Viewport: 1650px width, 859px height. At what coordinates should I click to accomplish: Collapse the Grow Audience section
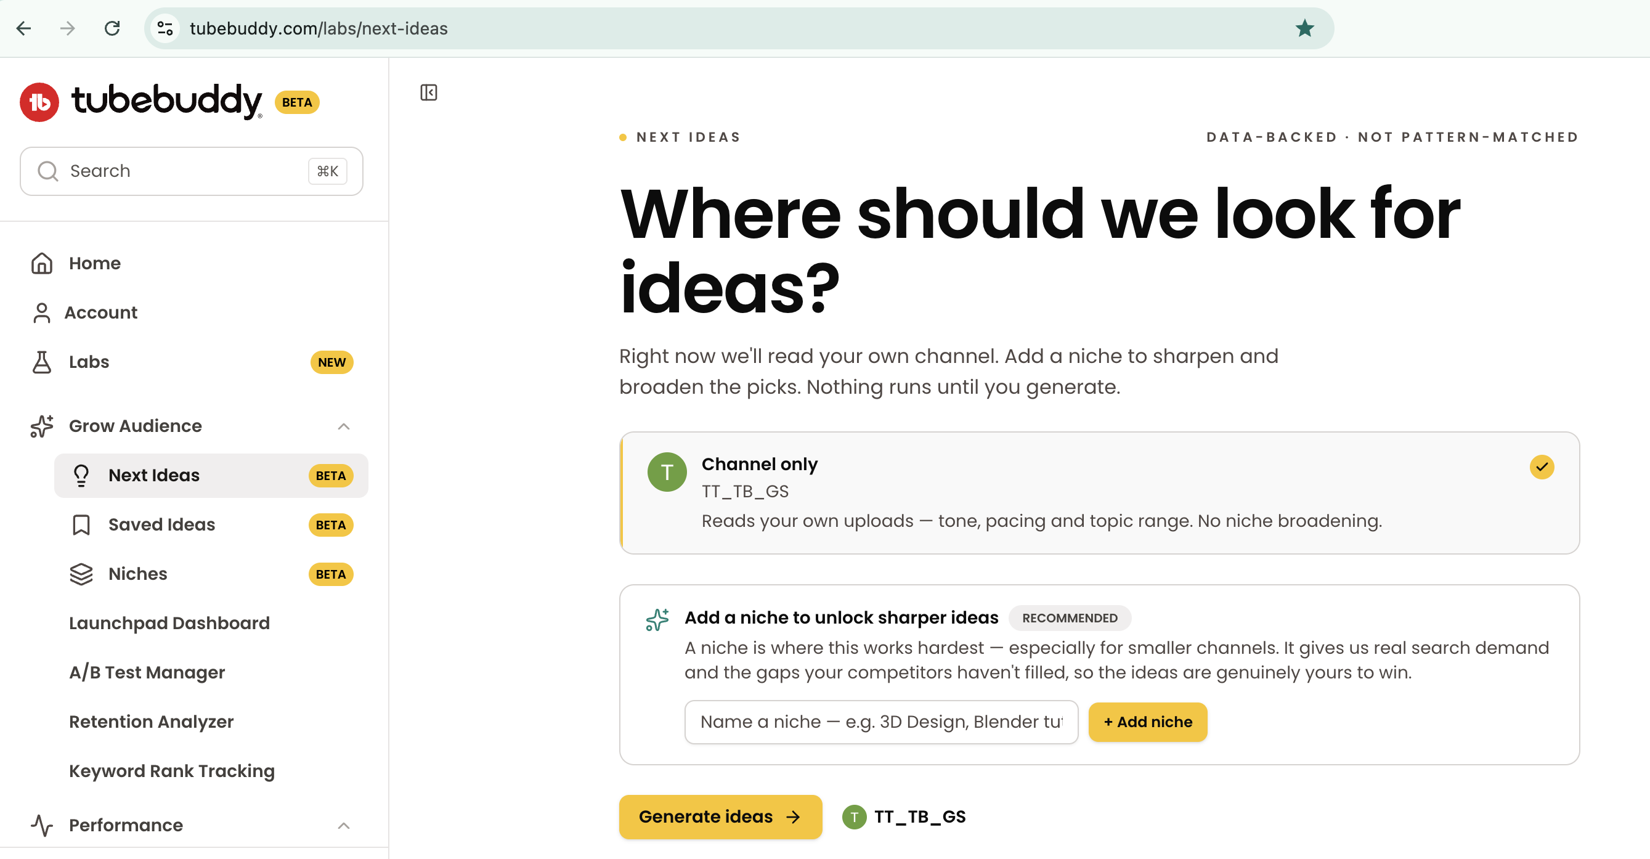[x=343, y=426]
